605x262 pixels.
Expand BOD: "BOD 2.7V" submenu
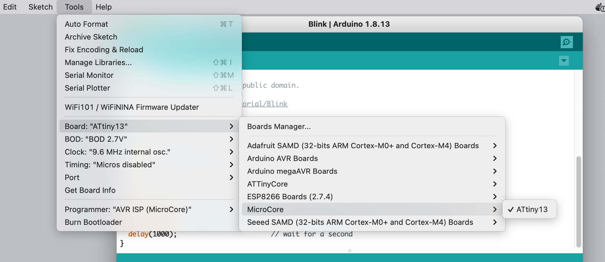pyautogui.click(x=149, y=139)
